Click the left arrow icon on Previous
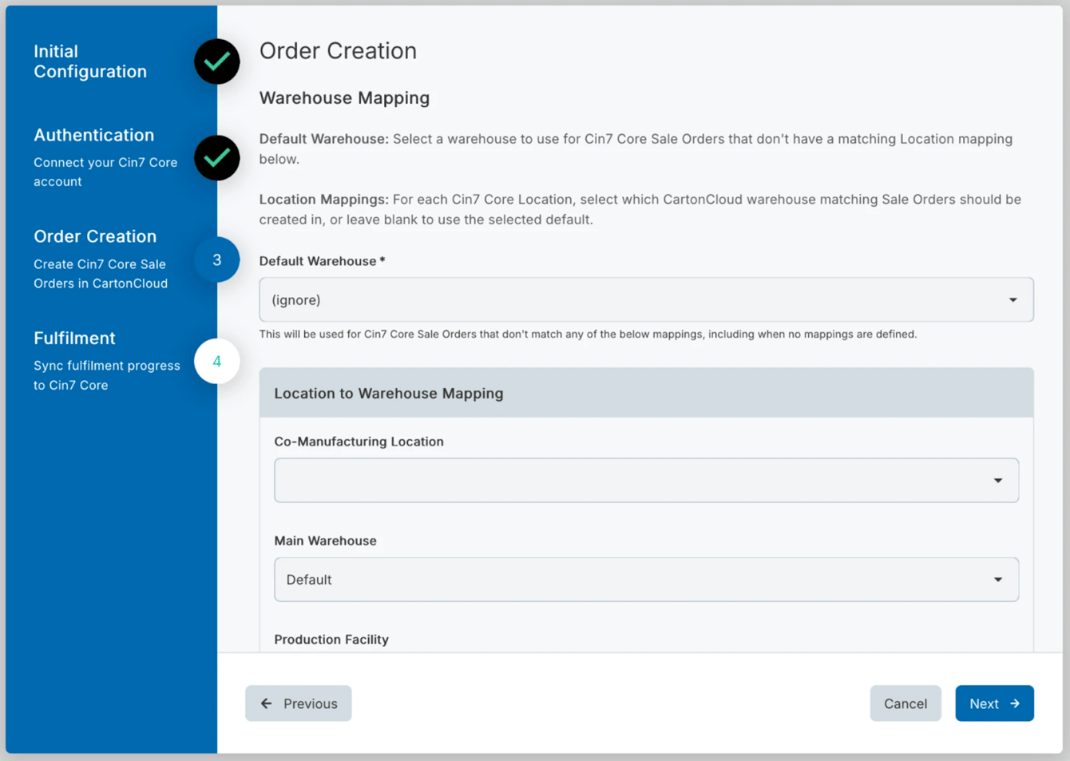Screen dimensions: 1070x761 click(x=267, y=704)
